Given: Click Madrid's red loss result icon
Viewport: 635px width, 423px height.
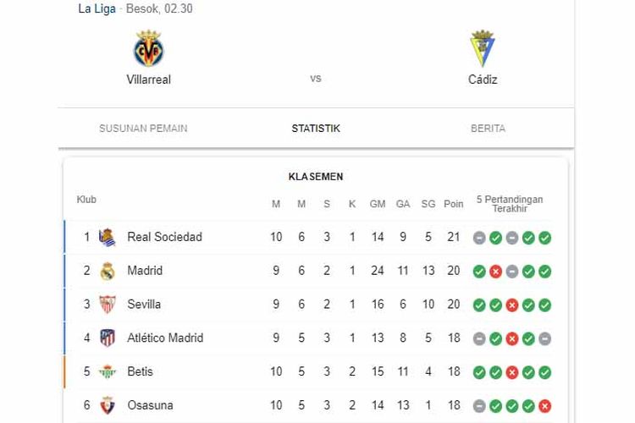Looking at the screenshot, I should [495, 272].
